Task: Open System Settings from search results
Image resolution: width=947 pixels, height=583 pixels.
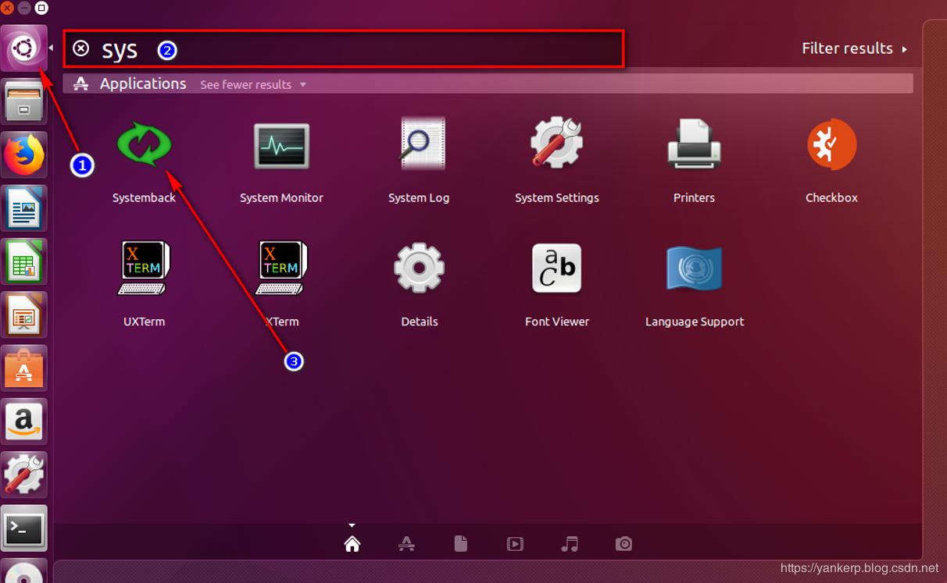Action: tap(556, 143)
